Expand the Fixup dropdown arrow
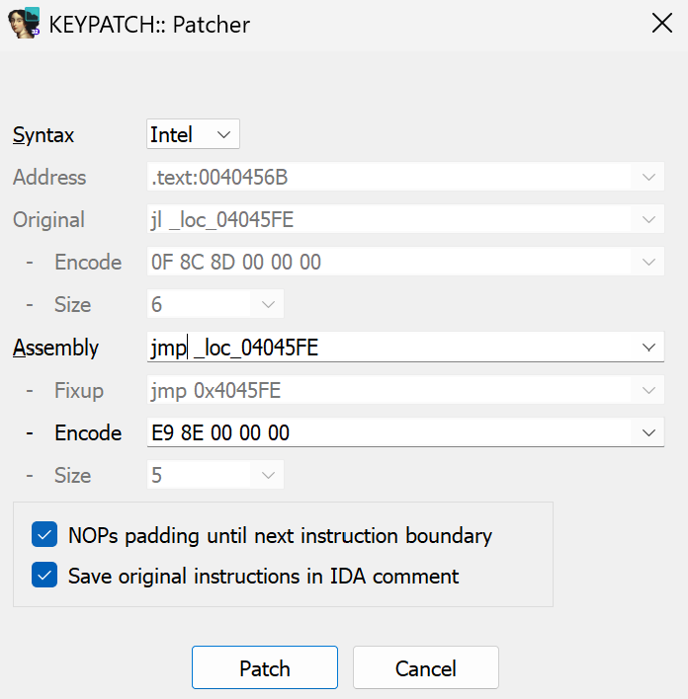Viewport: 688px width, 699px height. 648,390
